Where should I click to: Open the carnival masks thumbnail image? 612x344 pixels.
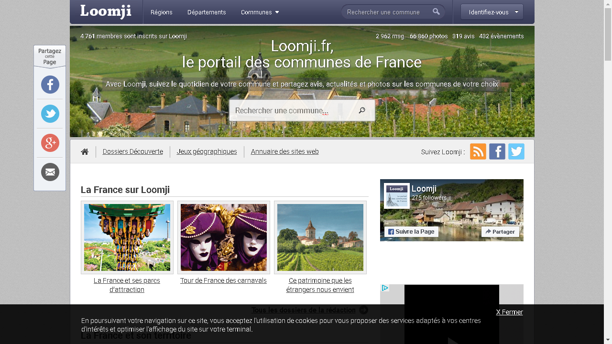coord(224,237)
